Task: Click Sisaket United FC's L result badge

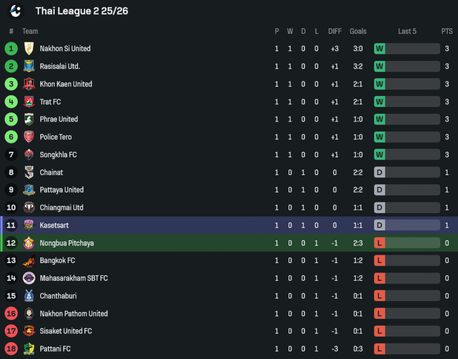Action: coord(379,331)
